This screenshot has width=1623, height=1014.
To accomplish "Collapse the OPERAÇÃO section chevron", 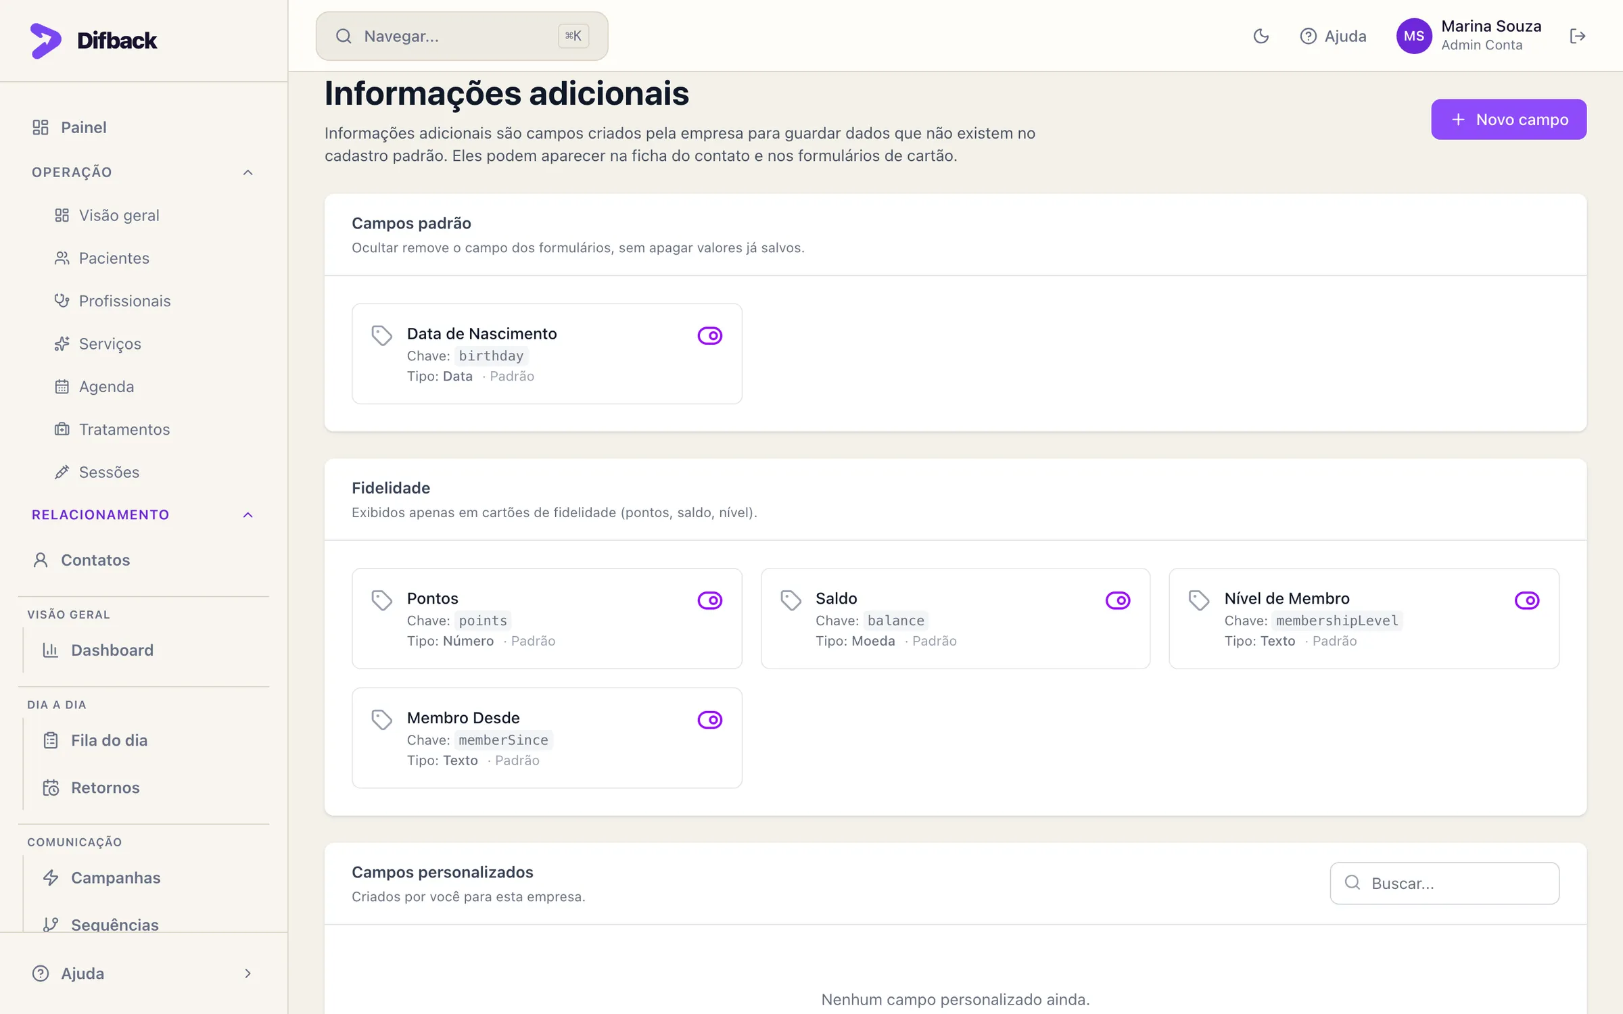I will point(248,172).
